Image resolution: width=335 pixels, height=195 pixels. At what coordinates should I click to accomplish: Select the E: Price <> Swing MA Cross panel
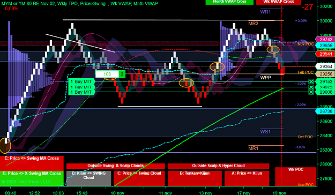(32, 163)
